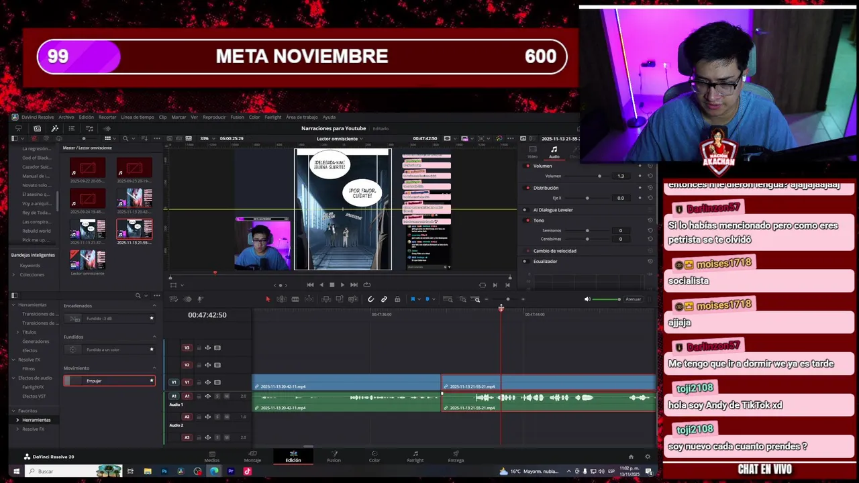Select the 2025-11-13 20-42-11.mp4 video clip
859x483 pixels.
click(346, 382)
